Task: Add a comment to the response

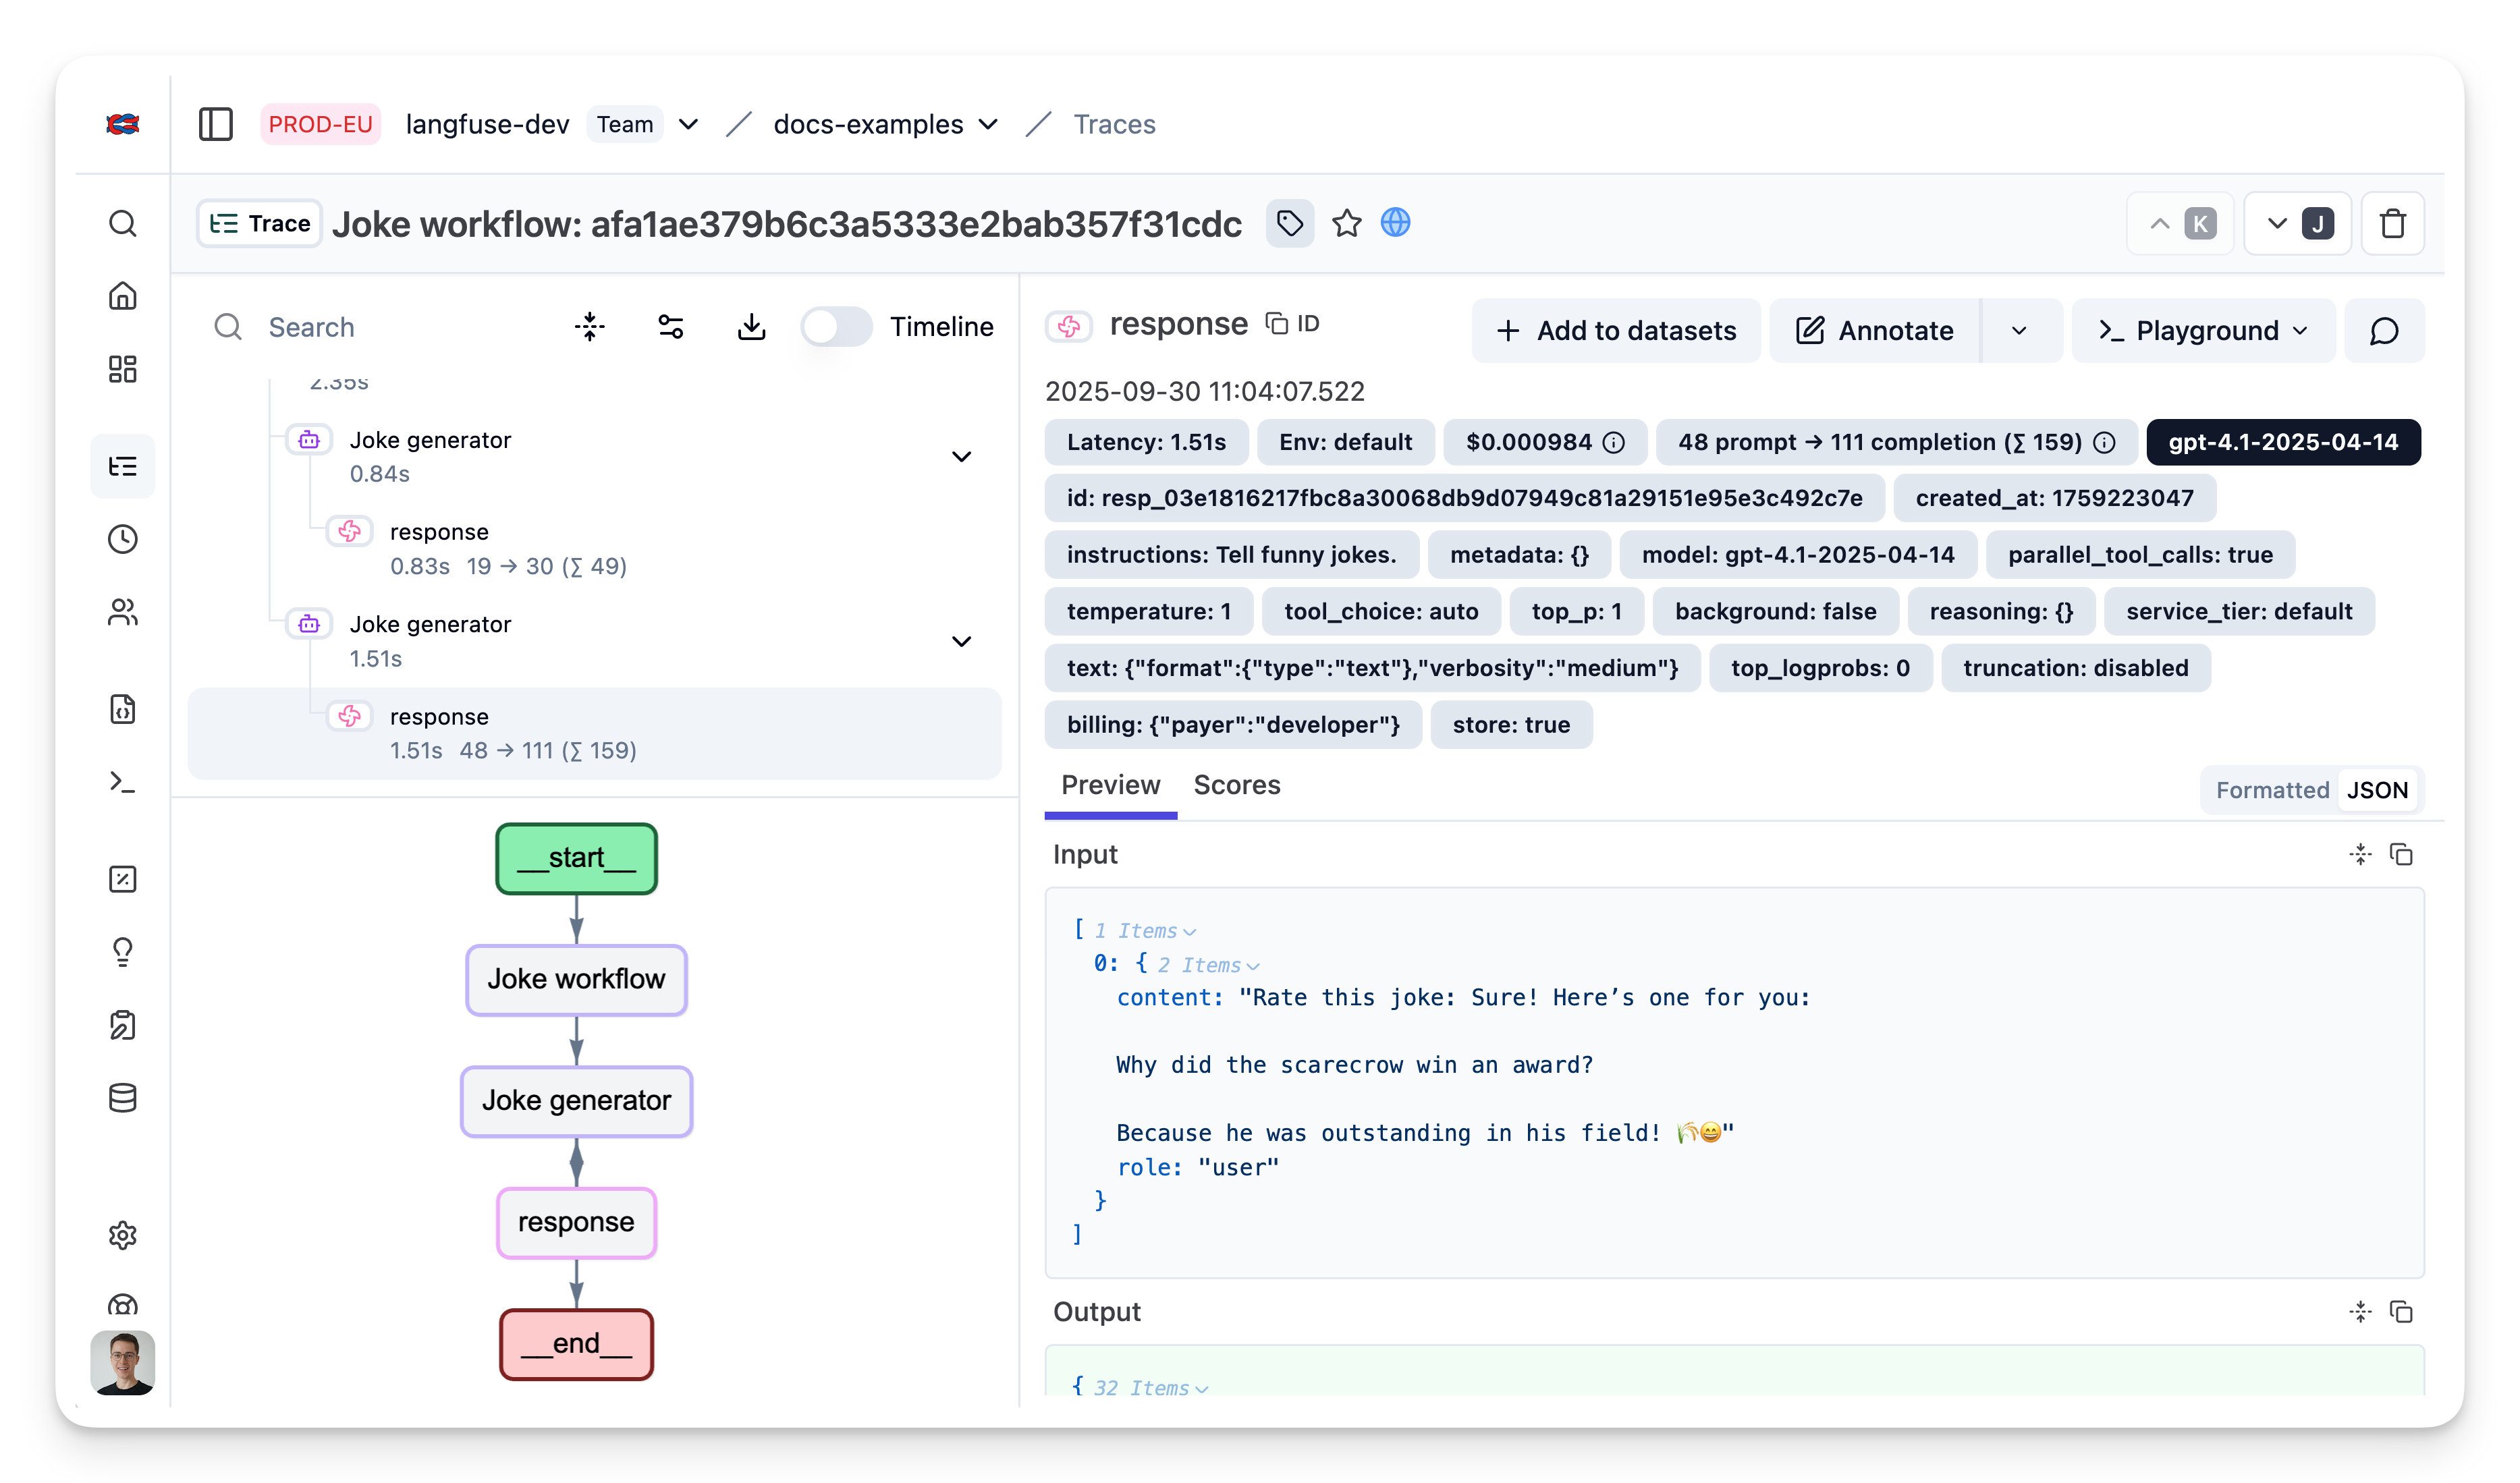Action: pos(2384,330)
